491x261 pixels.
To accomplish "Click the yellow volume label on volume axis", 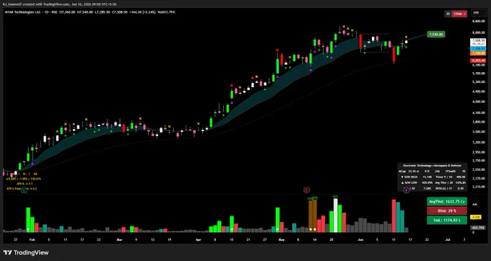I will click(x=476, y=217).
